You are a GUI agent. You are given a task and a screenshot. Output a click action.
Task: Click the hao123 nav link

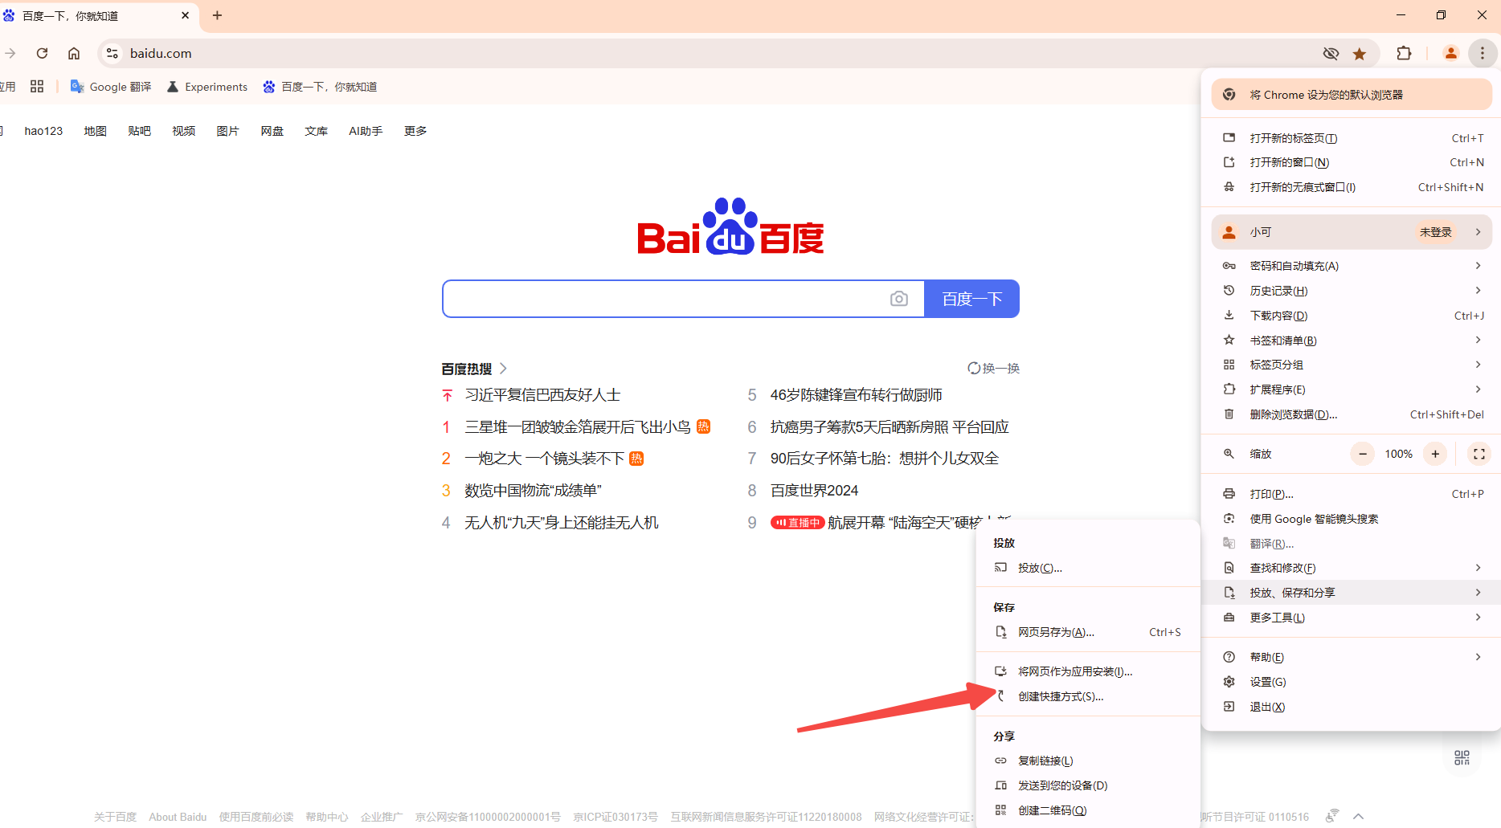(43, 131)
